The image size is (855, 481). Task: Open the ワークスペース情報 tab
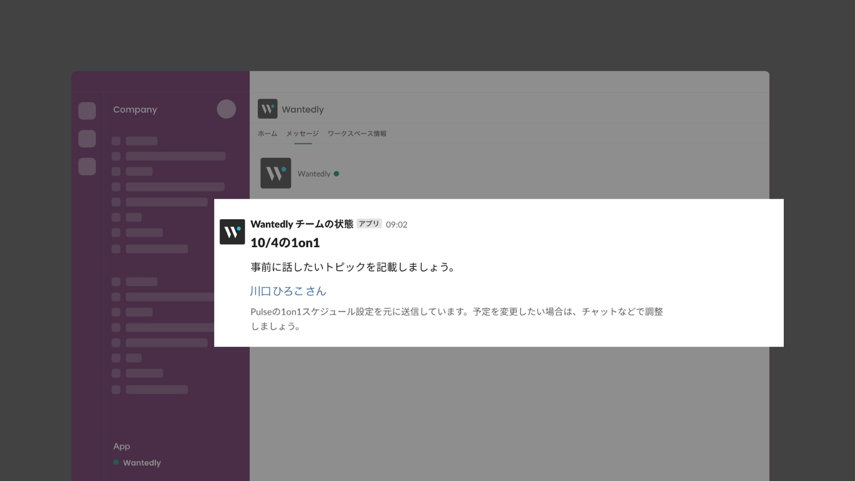357,134
